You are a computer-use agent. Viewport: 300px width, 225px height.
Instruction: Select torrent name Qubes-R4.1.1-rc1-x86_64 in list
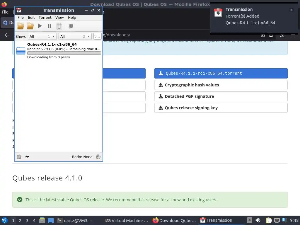pos(52,45)
